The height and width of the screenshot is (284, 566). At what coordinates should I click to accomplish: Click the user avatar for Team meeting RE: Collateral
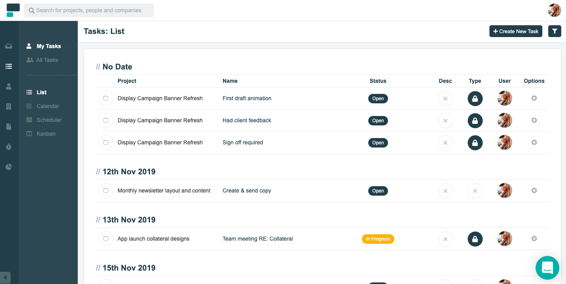tap(505, 239)
